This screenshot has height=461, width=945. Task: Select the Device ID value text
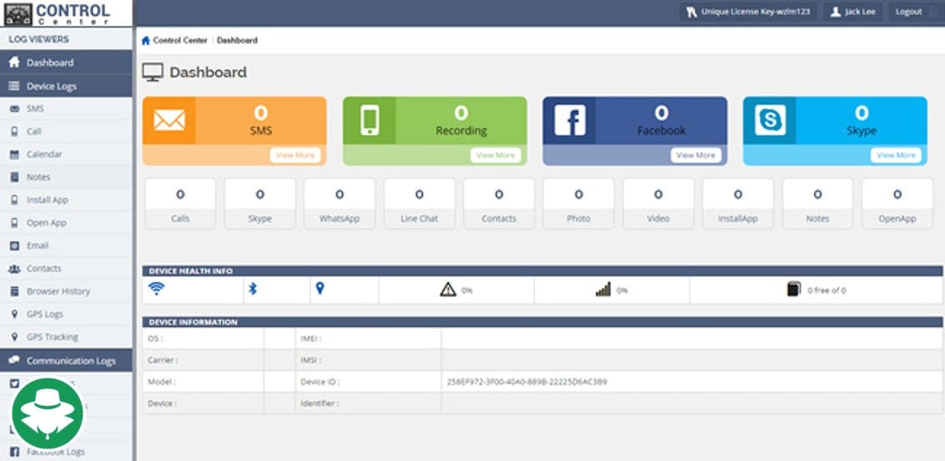pyautogui.click(x=527, y=382)
